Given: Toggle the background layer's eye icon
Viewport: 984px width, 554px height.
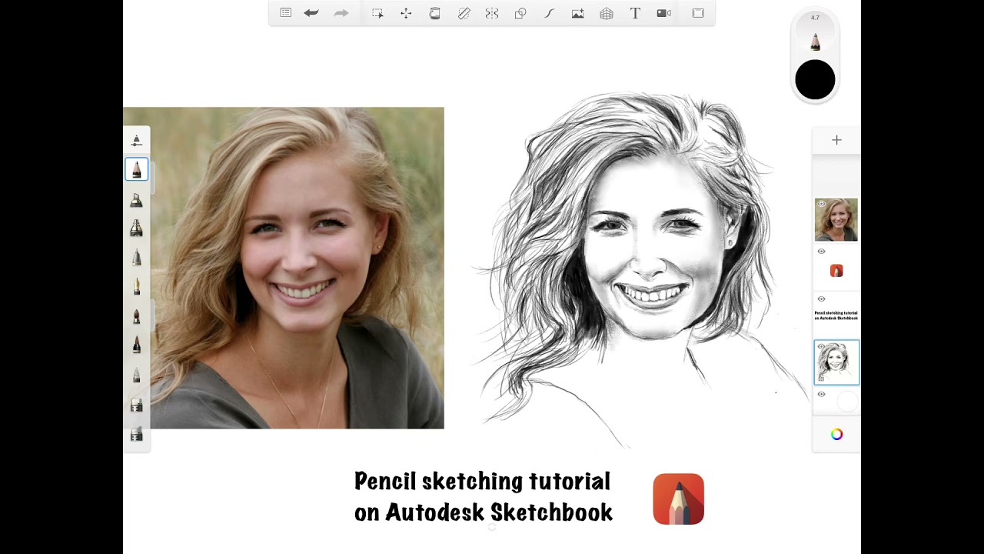Looking at the screenshot, I should 821,395.
